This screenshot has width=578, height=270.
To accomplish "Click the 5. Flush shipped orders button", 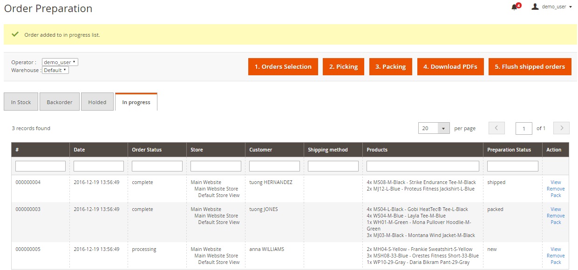I will [530, 66].
